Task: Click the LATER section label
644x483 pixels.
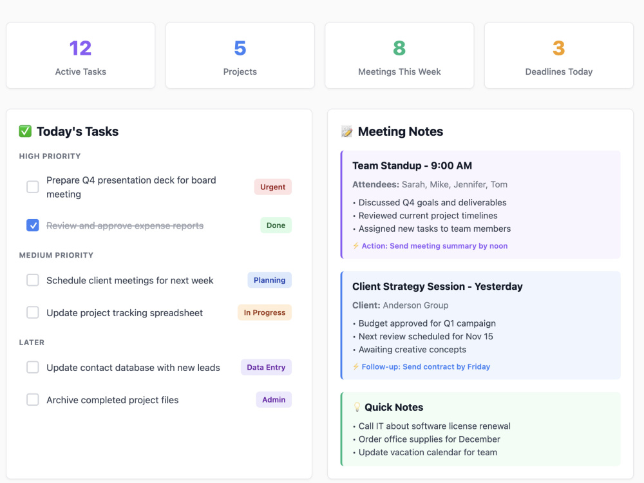Action: click(32, 342)
